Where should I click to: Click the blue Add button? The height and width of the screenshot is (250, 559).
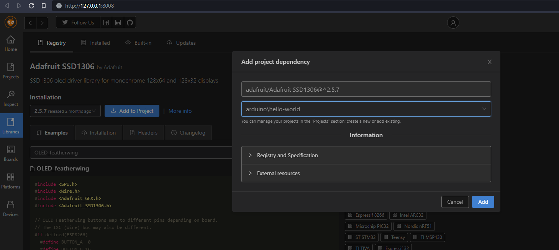pyautogui.click(x=483, y=202)
